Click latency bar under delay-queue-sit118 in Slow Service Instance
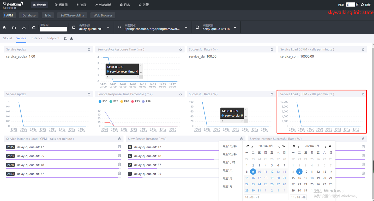Screen dimensions: 374x201 pyautogui.click(x=171, y=160)
